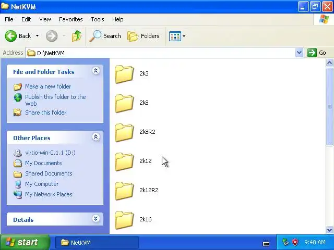Click the Publish folder globe icon
334x250 pixels.
(x=18, y=97)
